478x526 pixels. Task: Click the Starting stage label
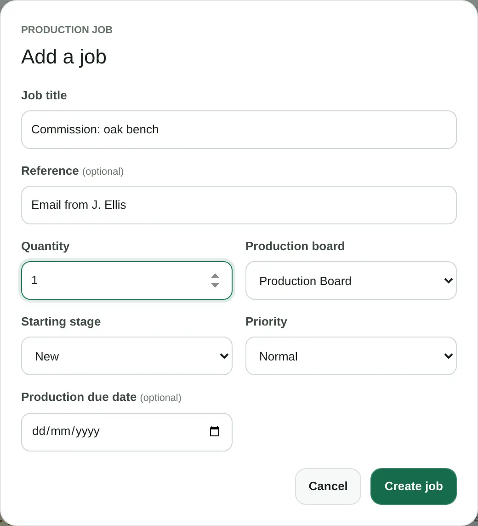pyautogui.click(x=61, y=322)
